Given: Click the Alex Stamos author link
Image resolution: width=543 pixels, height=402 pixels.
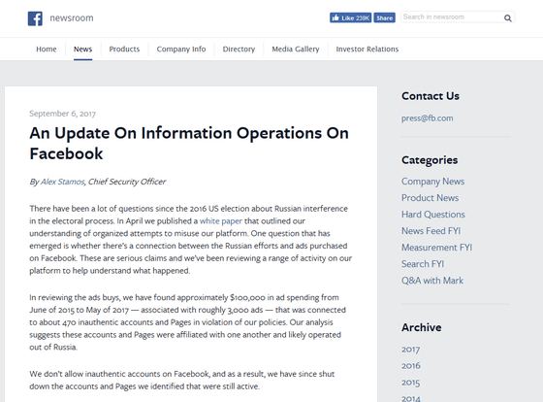Looking at the screenshot, I should [x=62, y=182].
